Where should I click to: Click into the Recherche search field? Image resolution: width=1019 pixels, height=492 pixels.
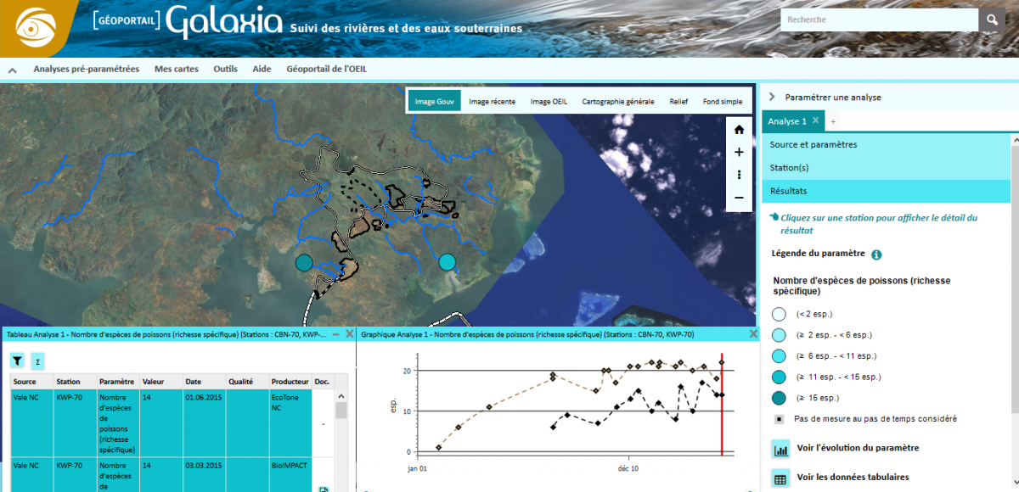point(878,20)
